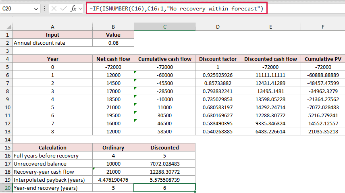Click discount factor cell 0.925925926
The width and height of the screenshot is (345, 193).
[218, 75]
